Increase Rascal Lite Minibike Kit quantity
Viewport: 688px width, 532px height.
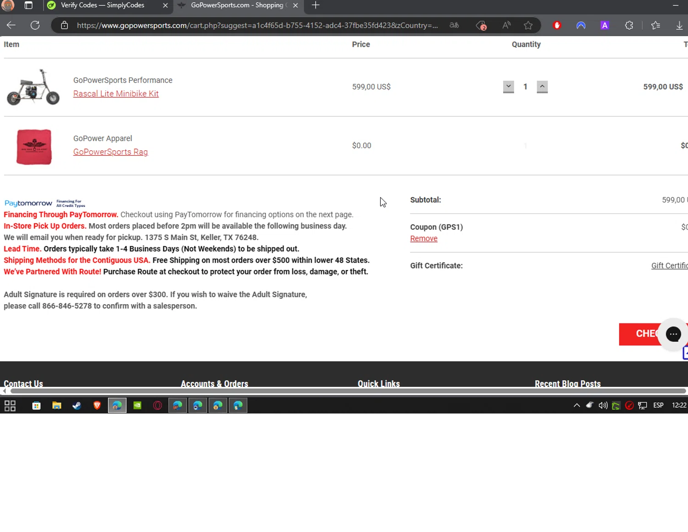pyautogui.click(x=542, y=87)
